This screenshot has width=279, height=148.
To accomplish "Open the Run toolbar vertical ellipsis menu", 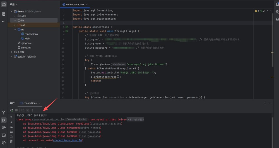I will (x=32, y=110).
